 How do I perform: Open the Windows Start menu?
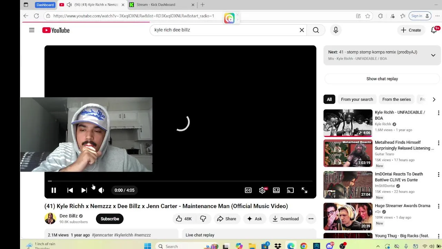click(x=147, y=246)
